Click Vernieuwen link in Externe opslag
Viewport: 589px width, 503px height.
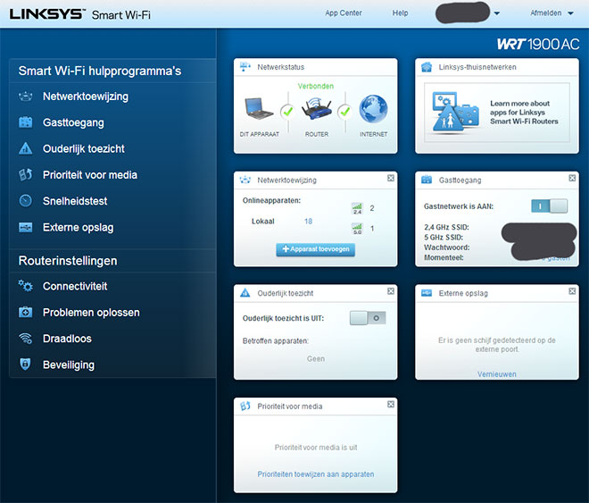pos(496,374)
